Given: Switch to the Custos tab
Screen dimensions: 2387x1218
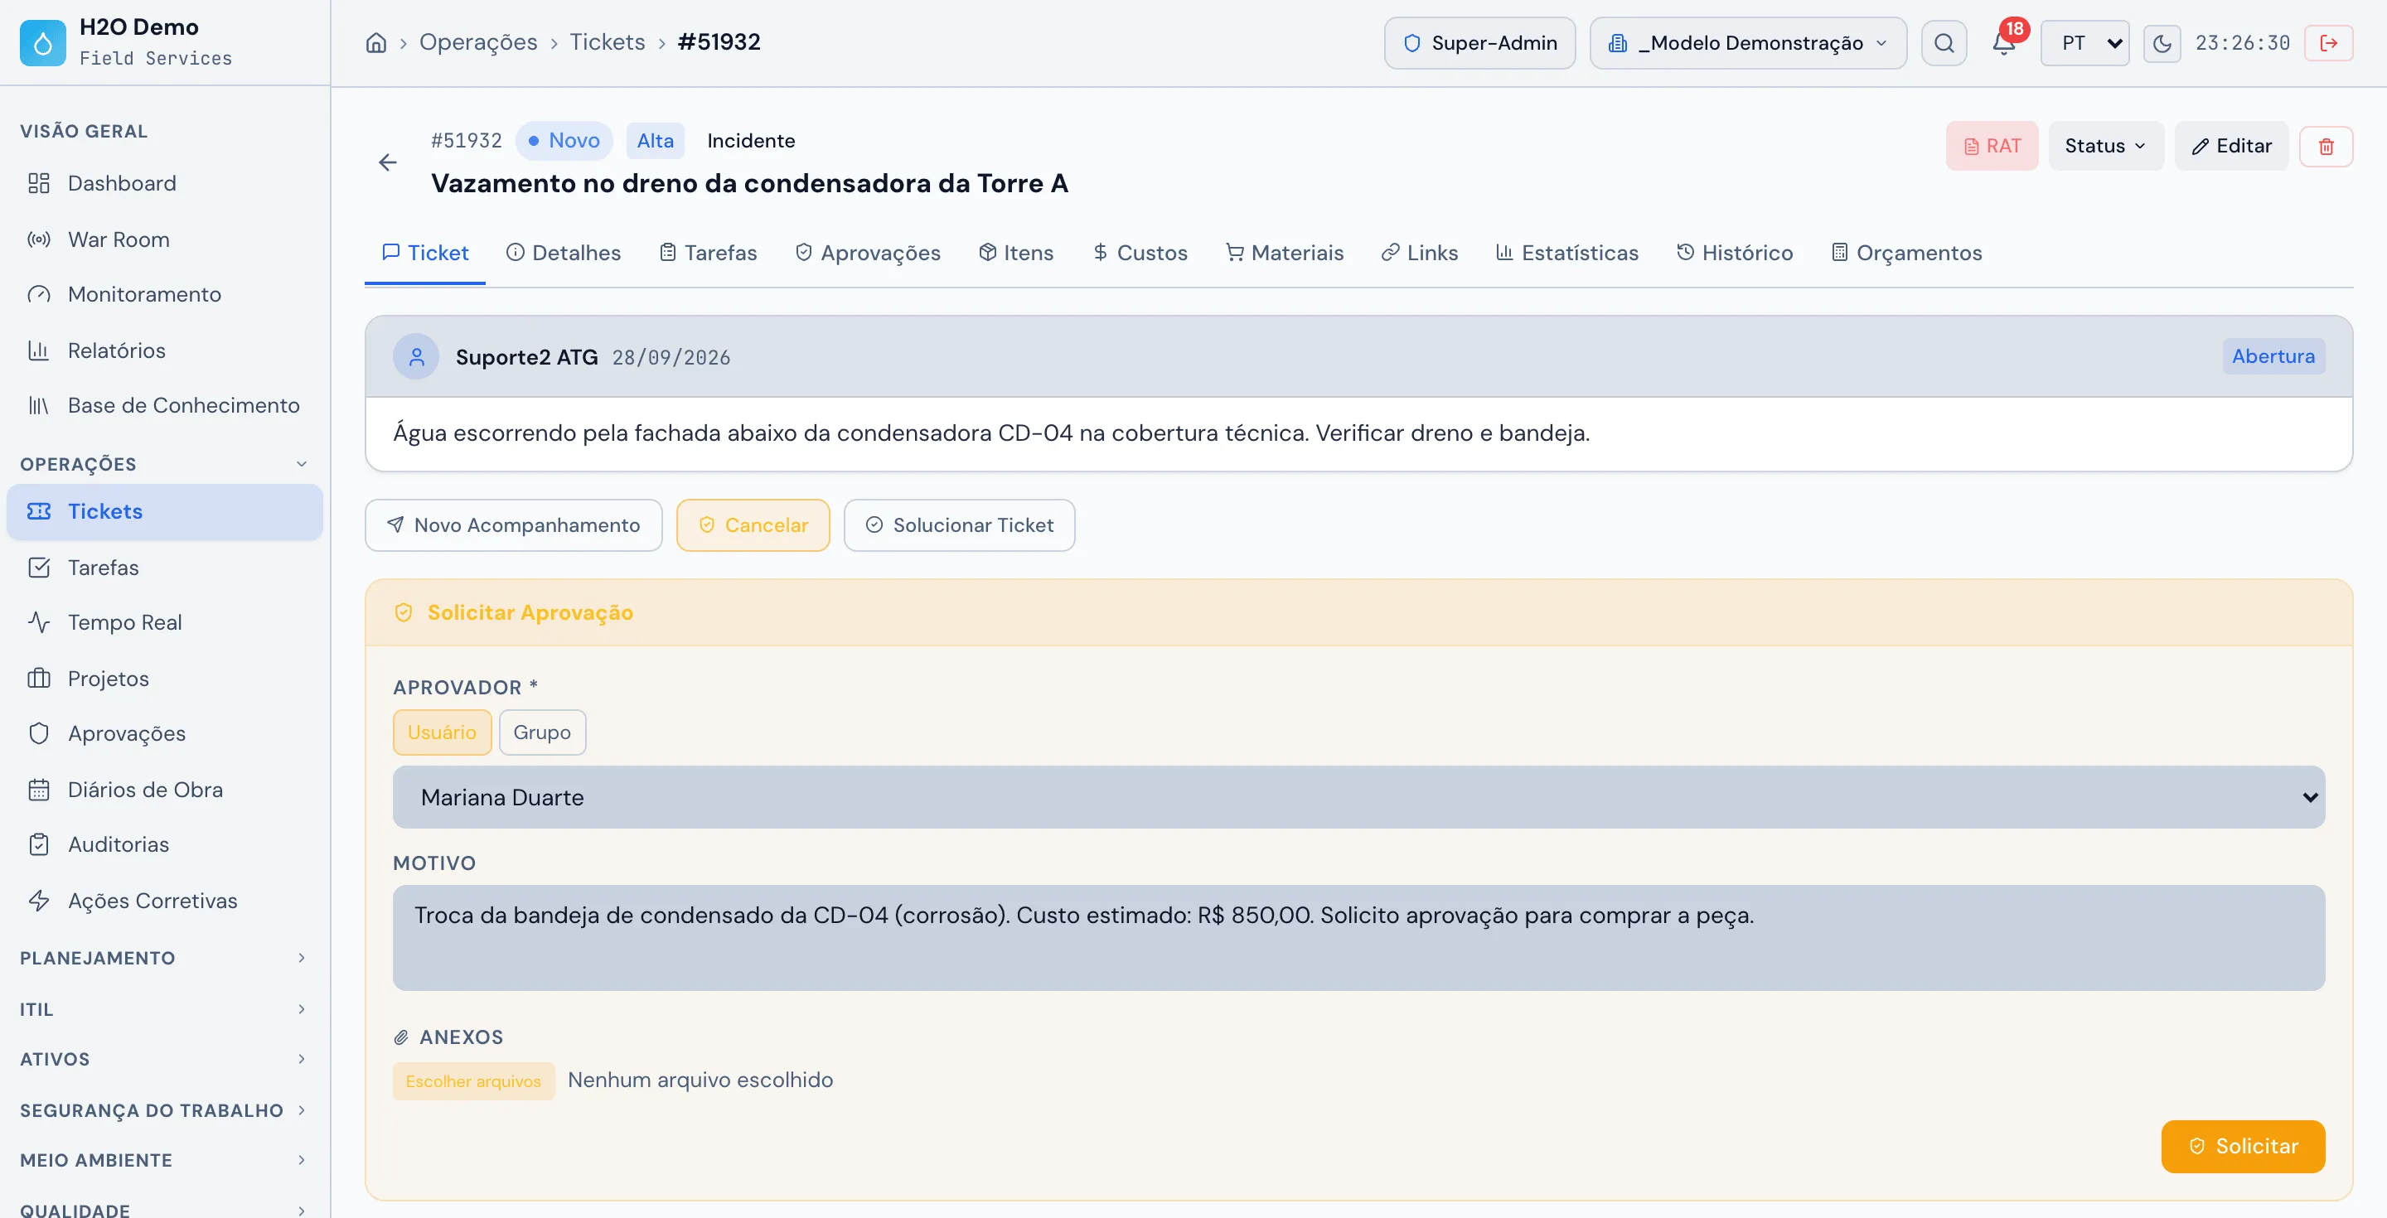Looking at the screenshot, I should (x=1139, y=253).
